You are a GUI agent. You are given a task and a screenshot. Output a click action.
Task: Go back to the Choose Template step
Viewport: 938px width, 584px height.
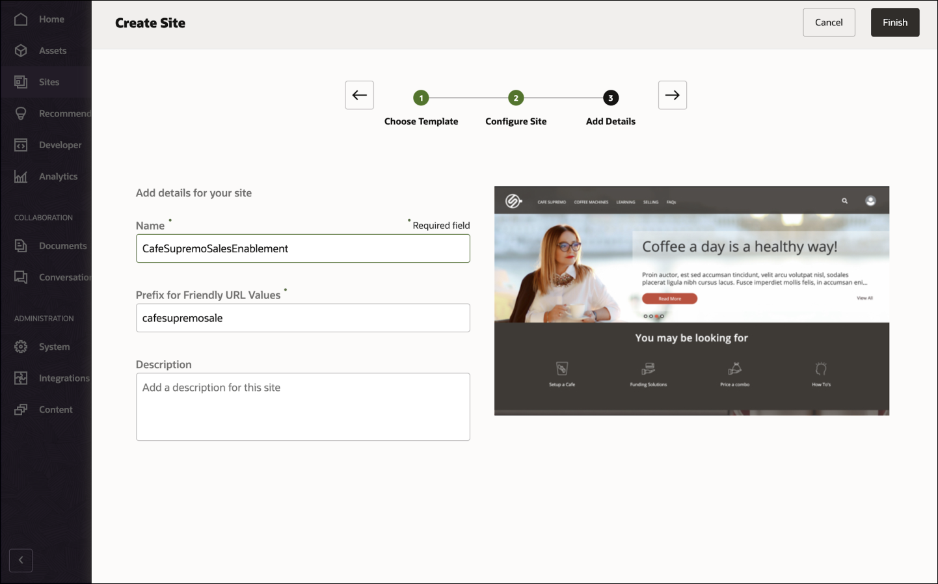(x=422, y=98)
